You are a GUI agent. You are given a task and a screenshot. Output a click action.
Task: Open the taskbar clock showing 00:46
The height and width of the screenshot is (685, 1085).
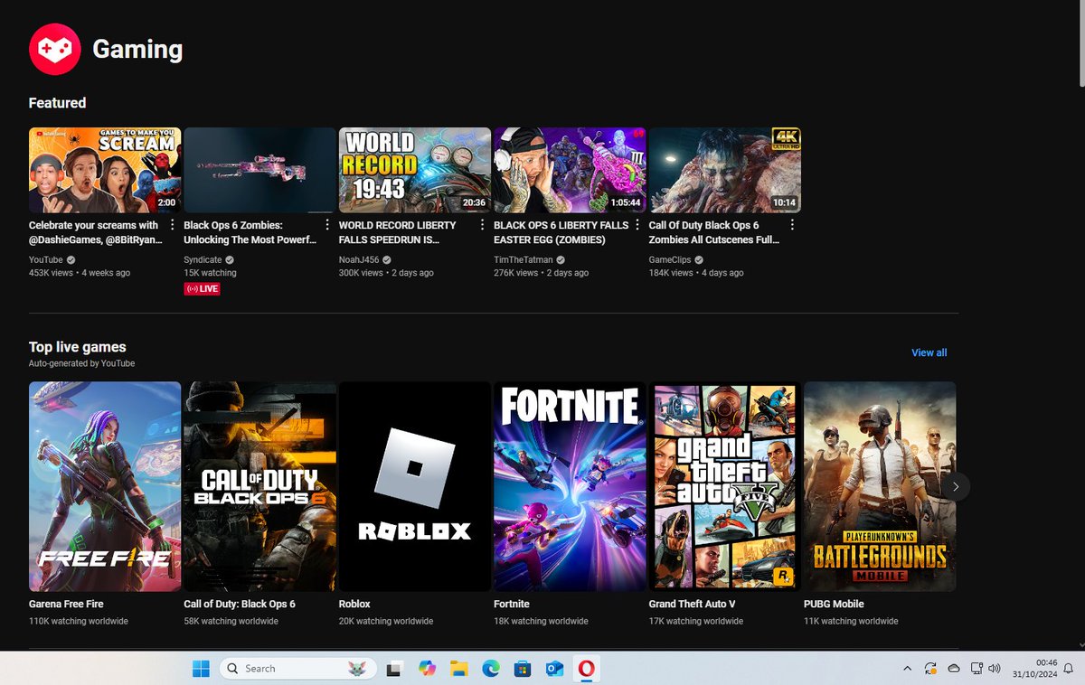pos(1035,669)
